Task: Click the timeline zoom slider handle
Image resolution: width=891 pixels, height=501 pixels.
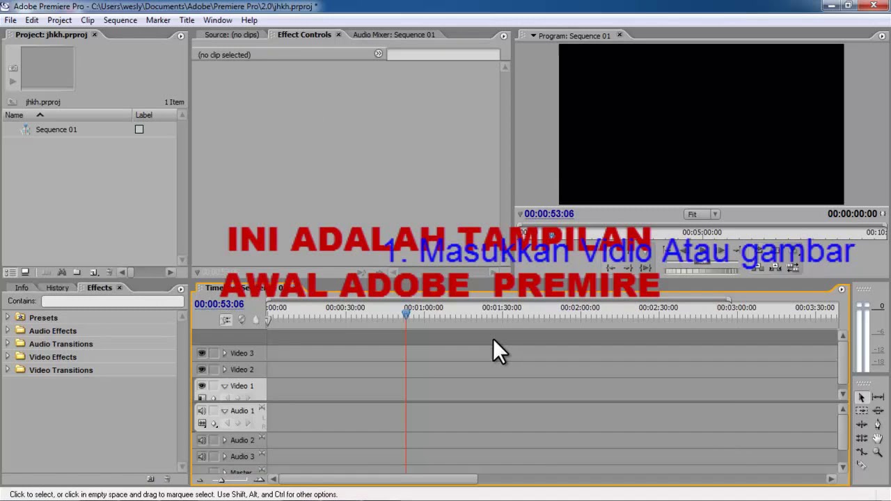Action: pyautogui.click(x=221, y=480)
